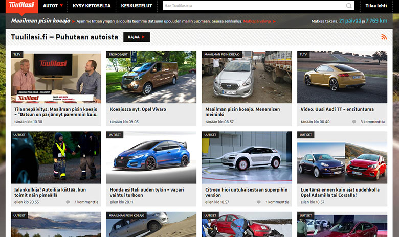The image size is (399, 237).
Task: Click the search magnifier icon
Action: (x=349, y=5)
